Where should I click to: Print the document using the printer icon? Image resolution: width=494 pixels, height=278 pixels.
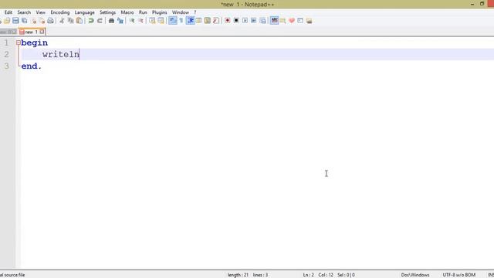[x=50, y=21]
